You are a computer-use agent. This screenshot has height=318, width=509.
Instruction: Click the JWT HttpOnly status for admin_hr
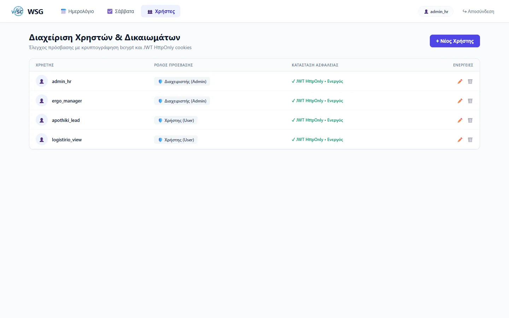point(317,81)
